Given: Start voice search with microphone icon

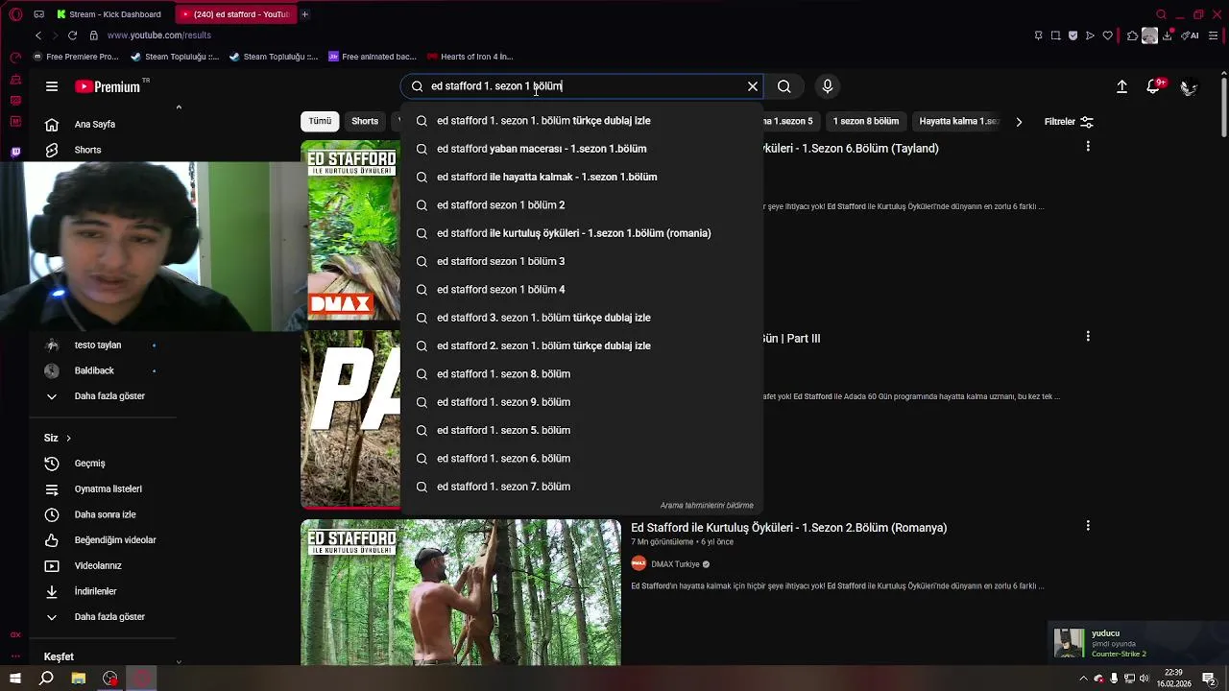Looking at the screenshot, I should click(x=828, y=86).
